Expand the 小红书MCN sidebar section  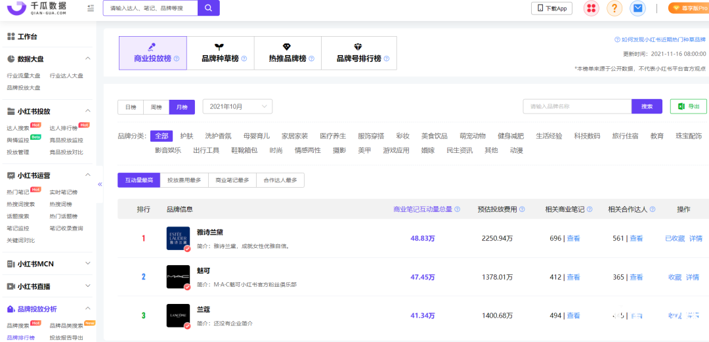(x=88, y=263)
